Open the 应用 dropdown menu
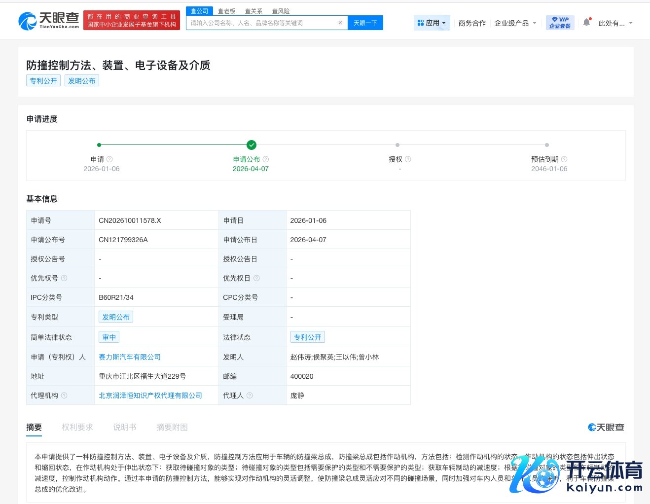This screenshot has width=650, height=504. (432, 23)
